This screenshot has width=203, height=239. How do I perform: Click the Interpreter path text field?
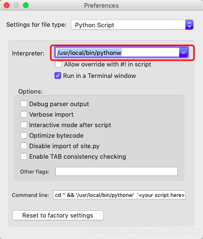(118, 53)
